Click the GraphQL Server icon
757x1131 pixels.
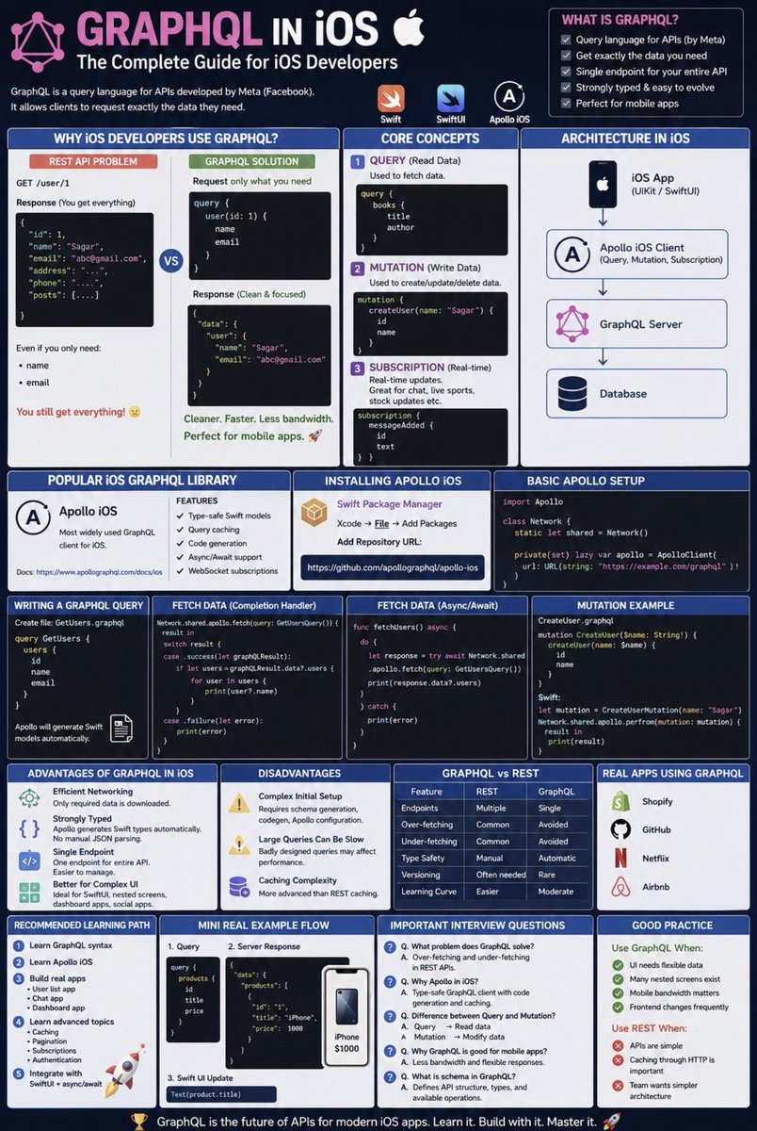coord(572,324)
